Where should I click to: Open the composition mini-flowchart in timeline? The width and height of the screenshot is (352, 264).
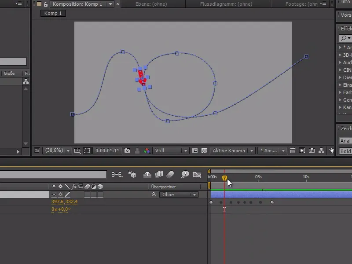pos(117,174)
